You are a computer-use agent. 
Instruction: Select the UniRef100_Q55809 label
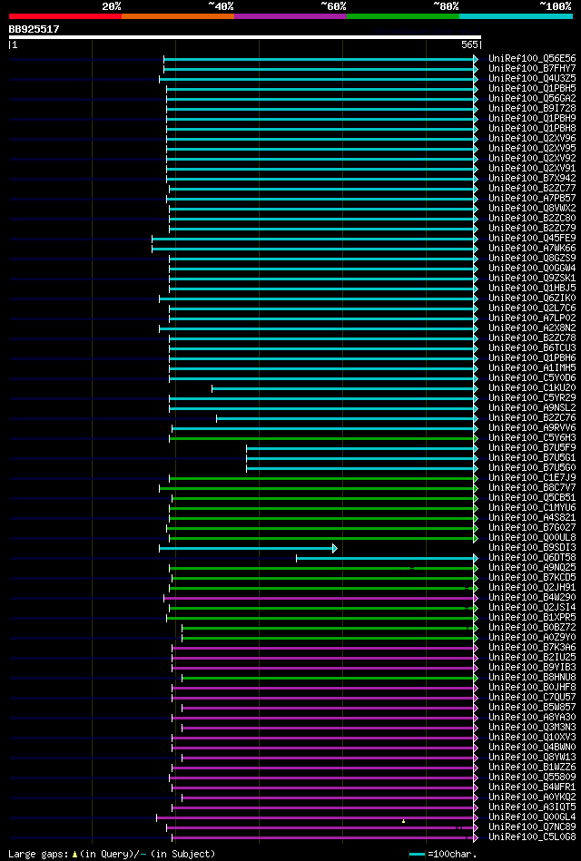(x=533, y=777)
